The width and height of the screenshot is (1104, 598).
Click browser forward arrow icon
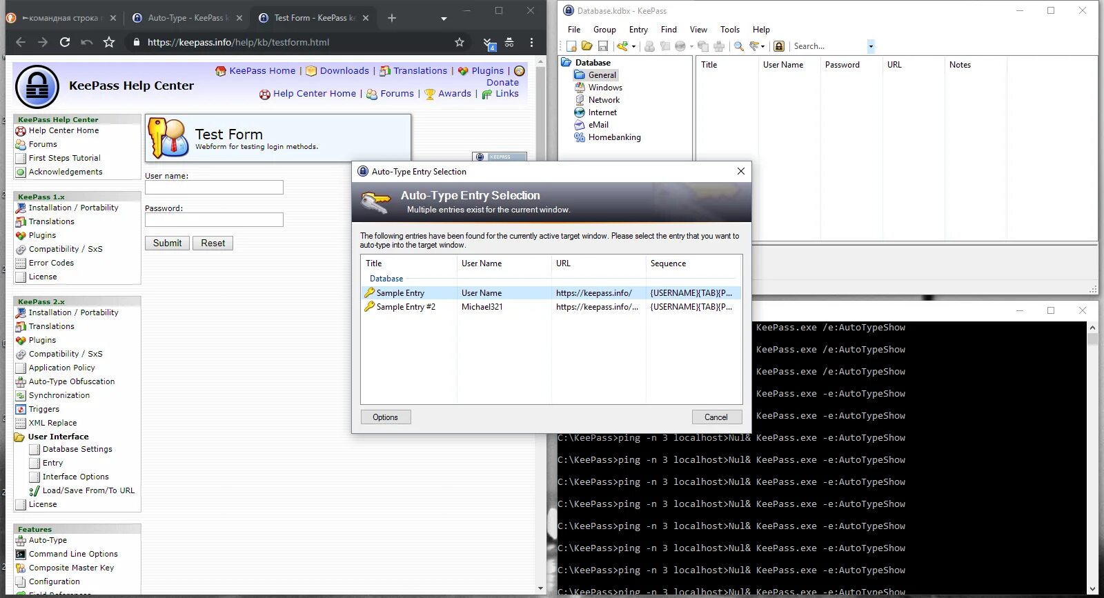click(x=43, y=42)
